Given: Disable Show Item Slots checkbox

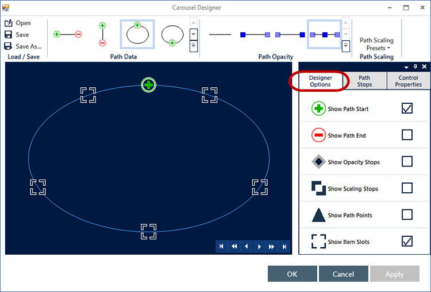Looking at the screenshot, I should [x=407, y=242].
